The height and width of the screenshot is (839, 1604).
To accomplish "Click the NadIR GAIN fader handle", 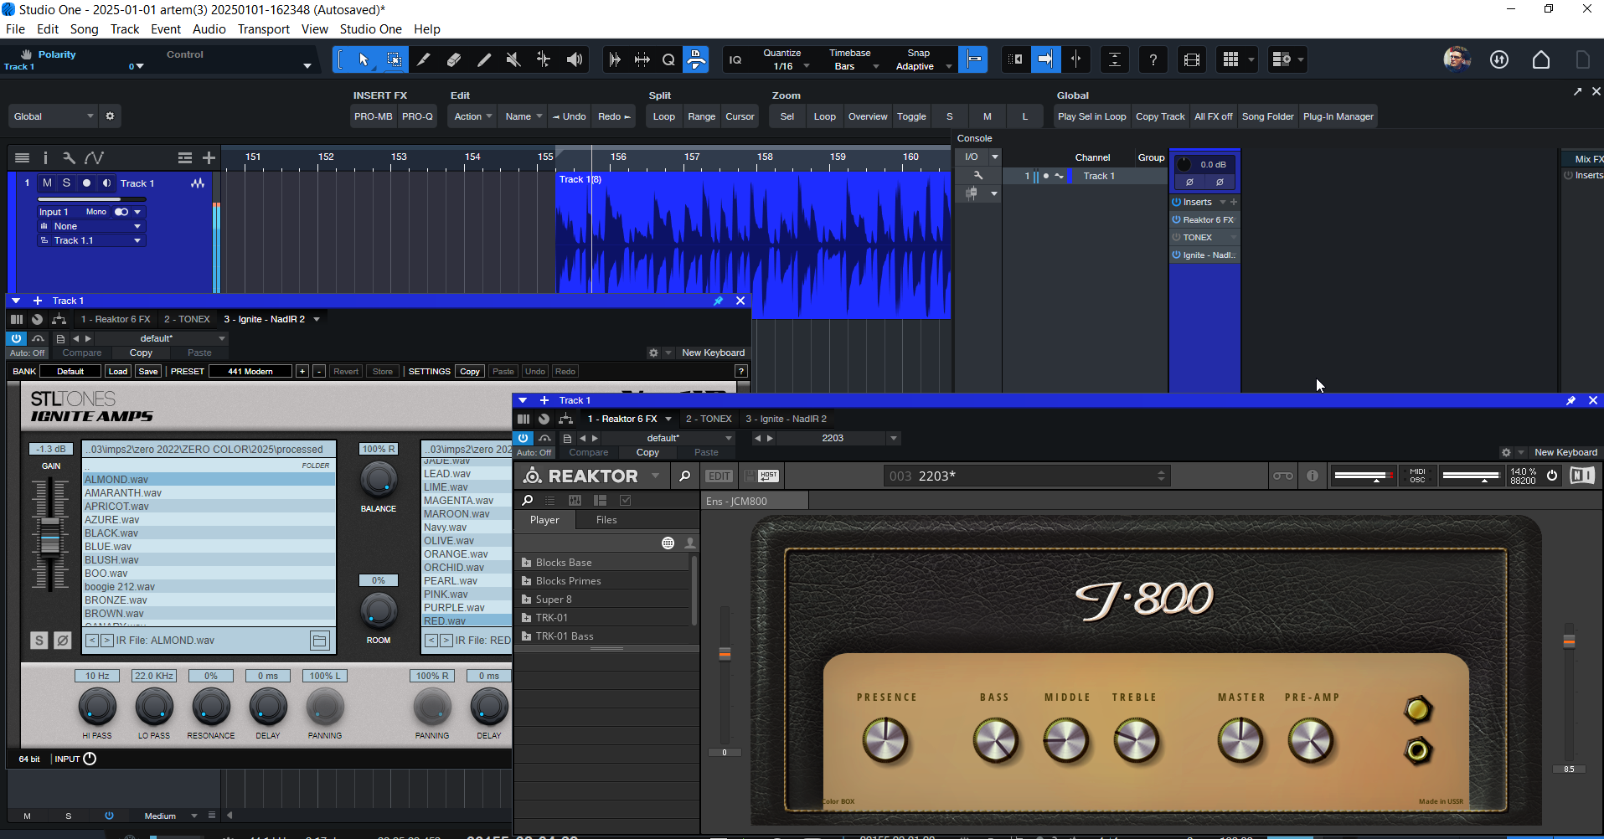I will point(50,536).
